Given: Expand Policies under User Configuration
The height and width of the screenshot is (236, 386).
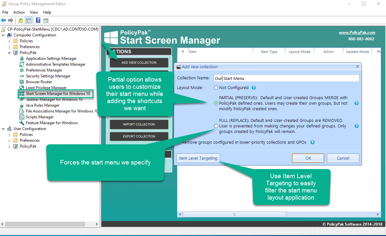Looking at the screenshot, I should pos(9,135).
